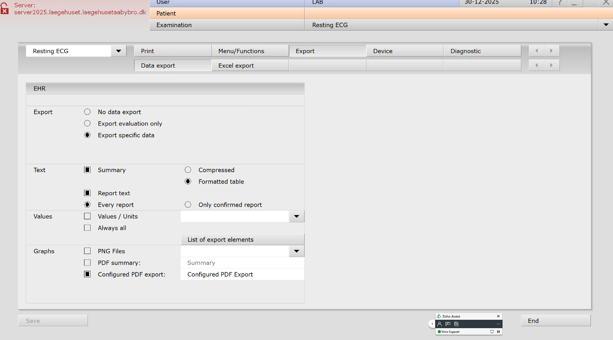Open Zoho Assist more options ellipsis
613x340 pixels.
(498, 324)
